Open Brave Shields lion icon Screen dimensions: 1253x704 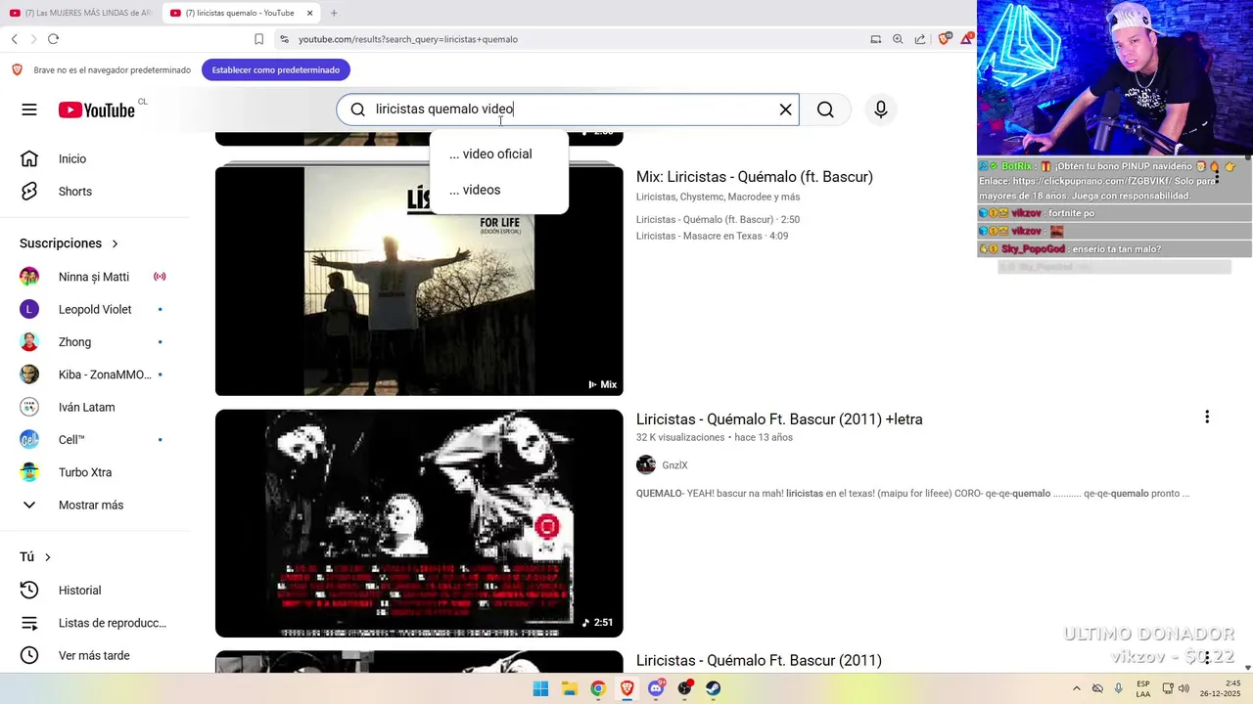pyautogui.click(x=944, y=39)
